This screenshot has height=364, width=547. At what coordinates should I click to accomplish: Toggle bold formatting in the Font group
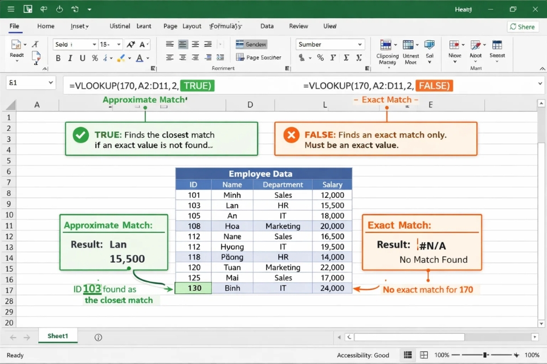tap(59, 58)
